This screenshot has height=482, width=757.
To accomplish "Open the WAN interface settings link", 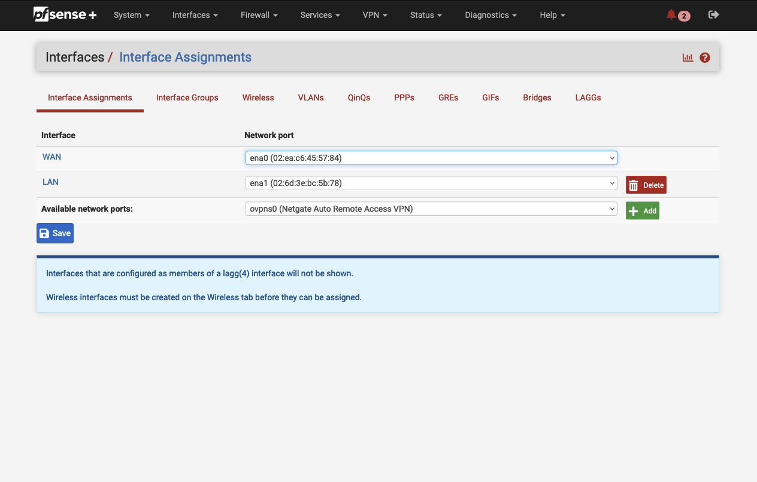I will point(52,156).
